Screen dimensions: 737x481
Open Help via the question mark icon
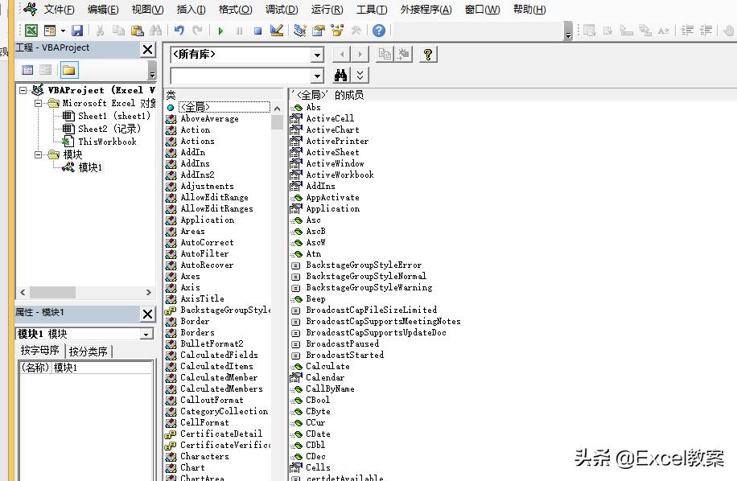click(379, 31)
